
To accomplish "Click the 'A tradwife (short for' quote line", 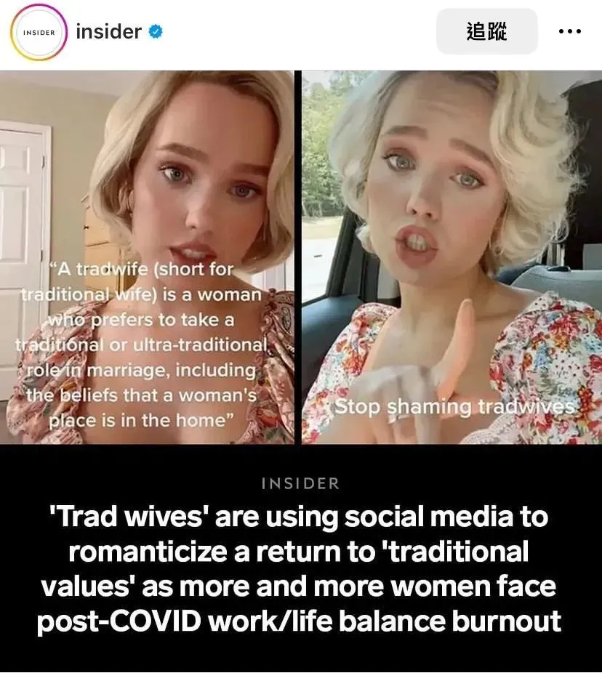I will click(142, 269).
